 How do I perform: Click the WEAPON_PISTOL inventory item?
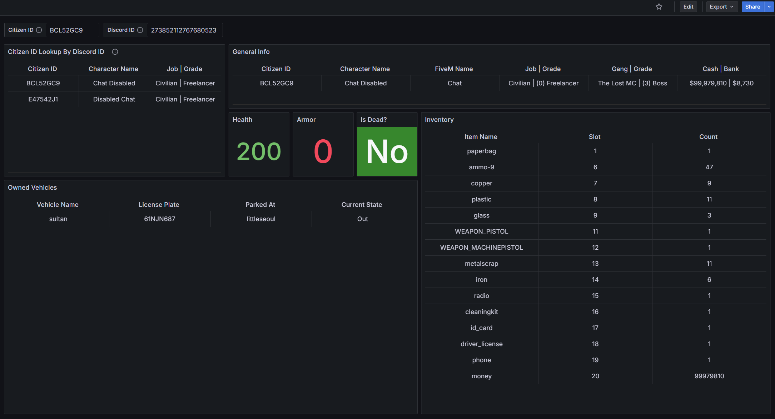click(481, 231)
